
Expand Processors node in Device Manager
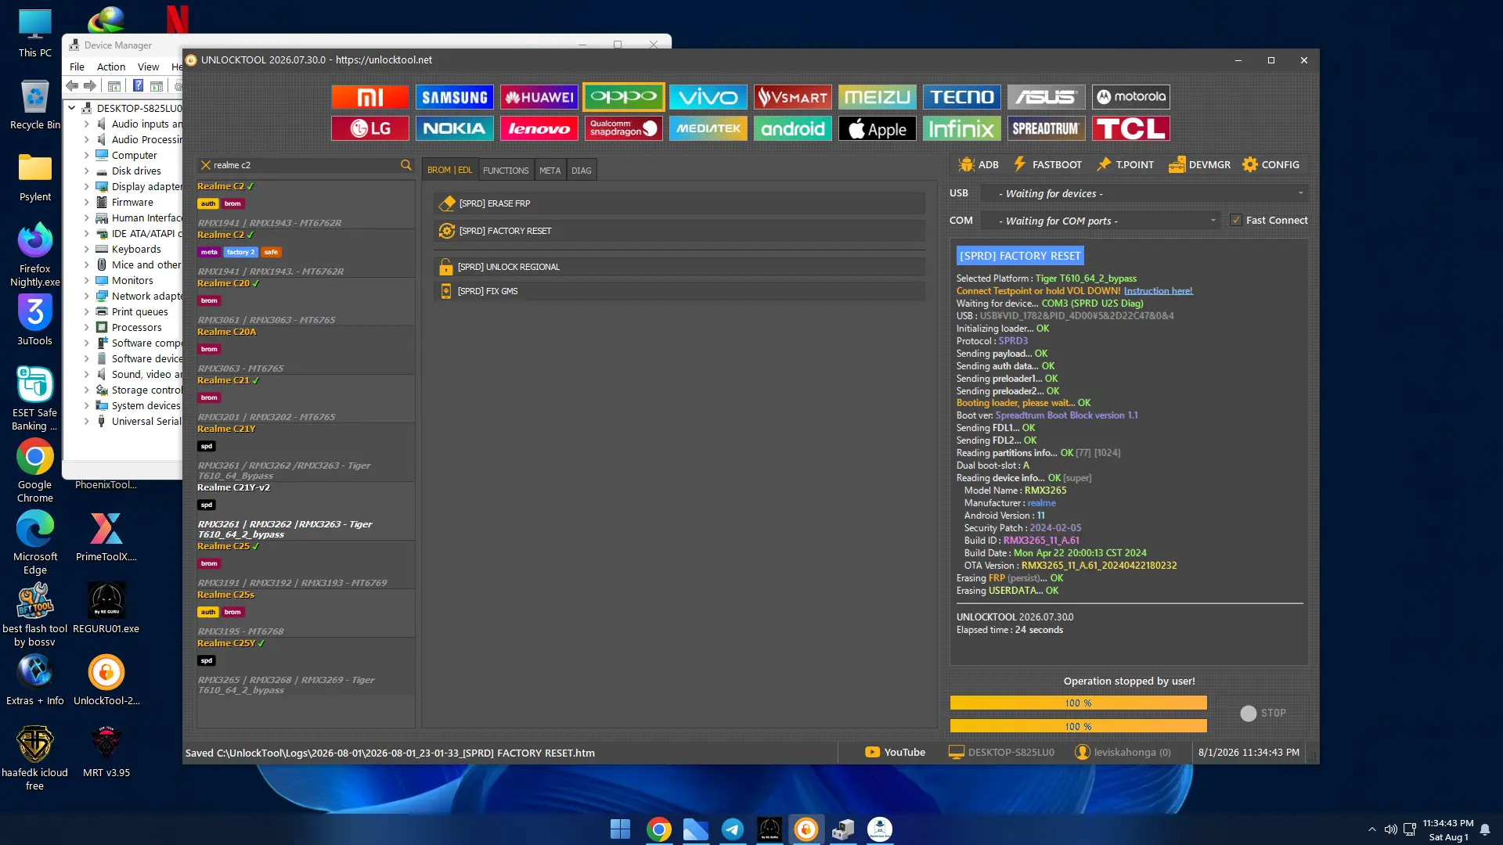(86, 327)
